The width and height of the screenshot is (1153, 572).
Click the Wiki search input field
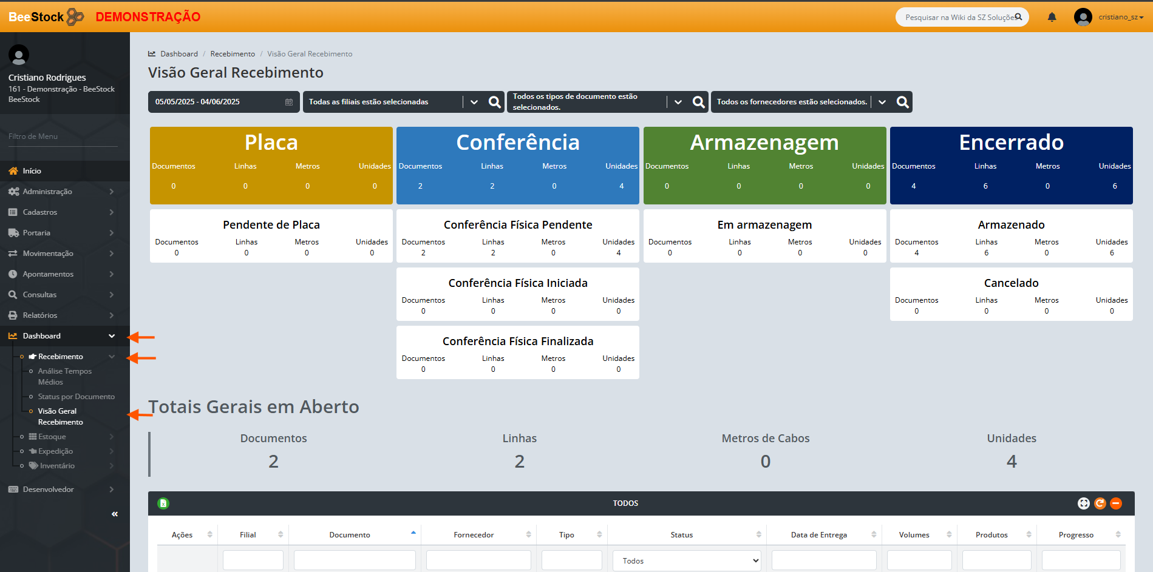957,17
